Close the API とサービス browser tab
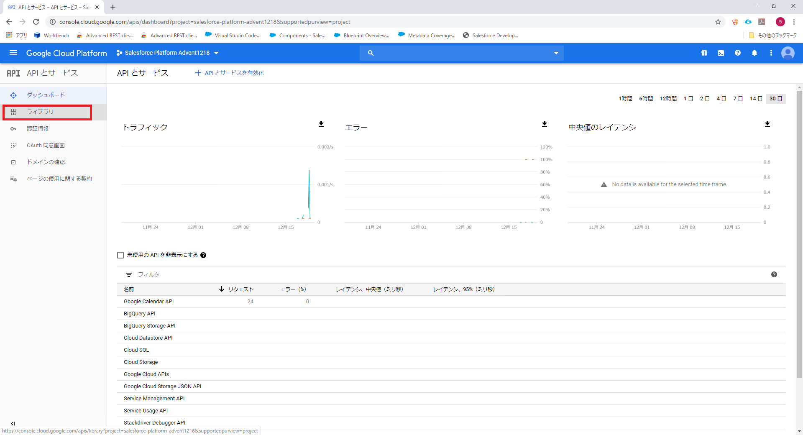 [97, 7]
